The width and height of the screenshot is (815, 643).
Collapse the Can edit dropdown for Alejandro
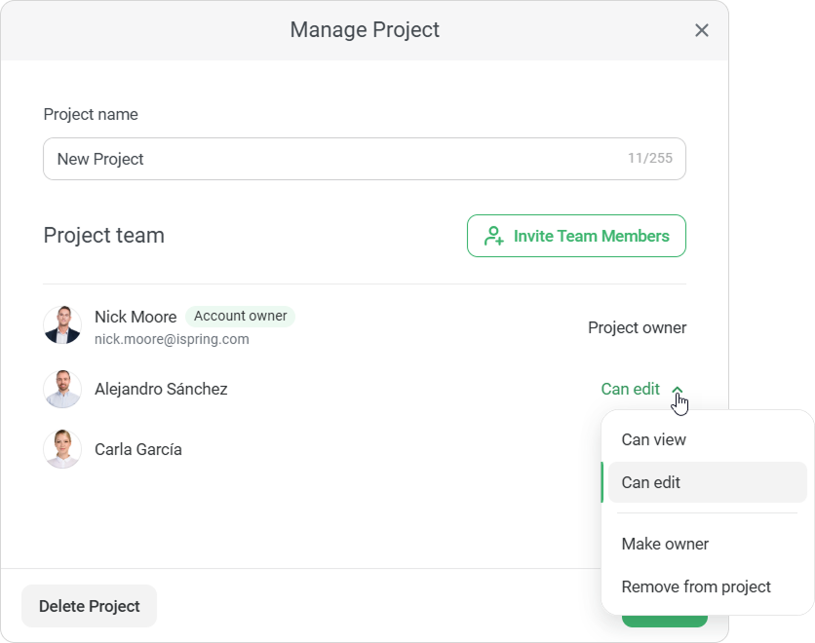(642, 389)
